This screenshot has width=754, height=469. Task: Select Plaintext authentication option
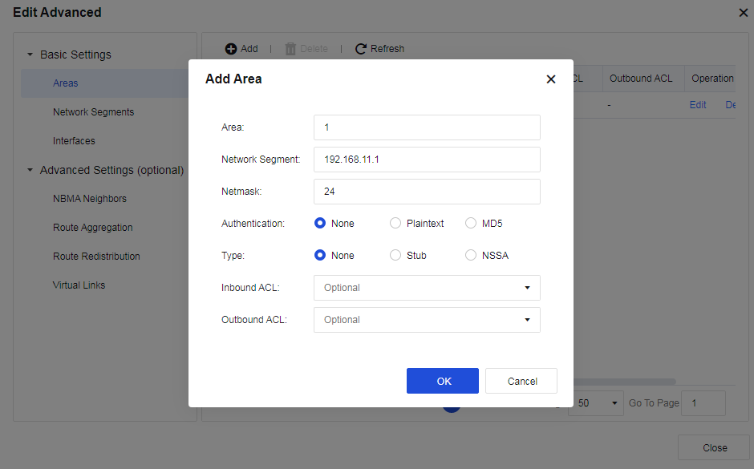click(x=395, y=224)
